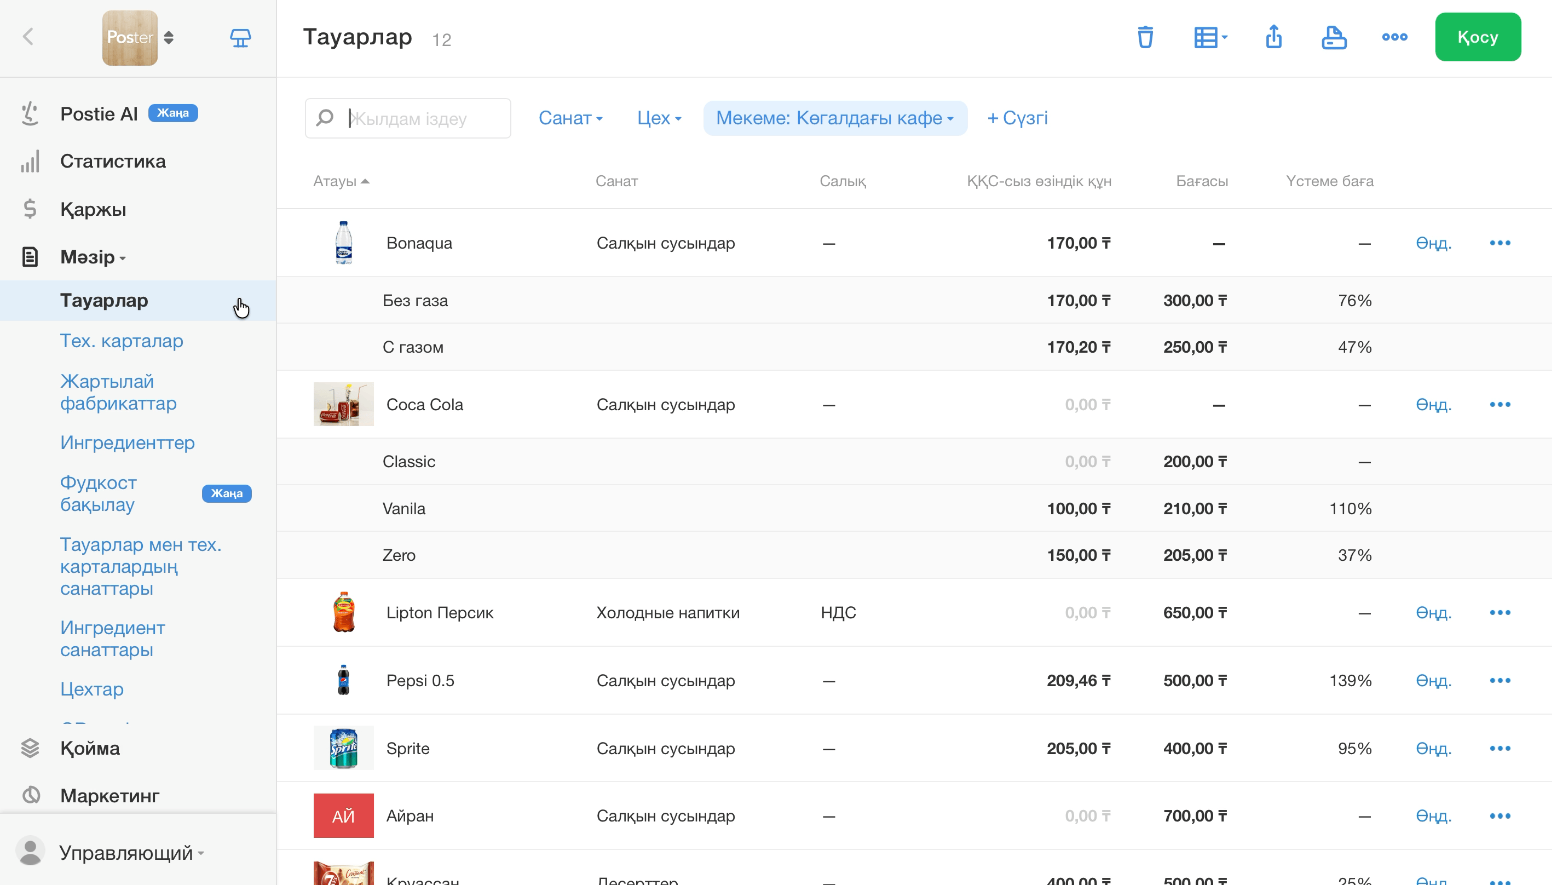Viewport: 1557px width, 885px height.
Task: Expand the Санат filter dropdown
Action: pyautogui.click(x=572, y=118)
